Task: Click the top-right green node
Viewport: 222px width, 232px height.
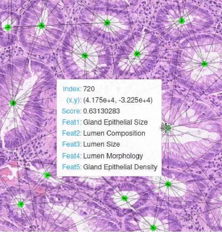Action: coord(182,20)
